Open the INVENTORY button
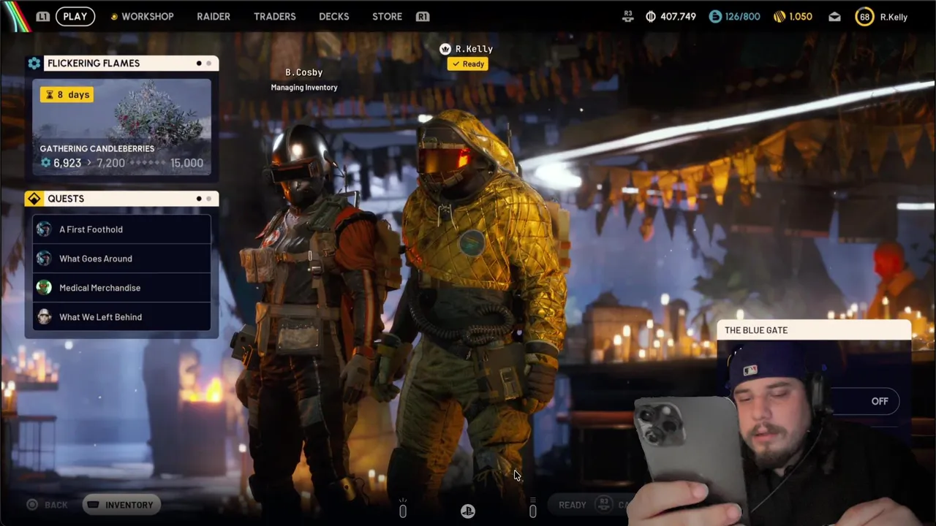Viewport: 936px width, 526px height. click(121, 505)
